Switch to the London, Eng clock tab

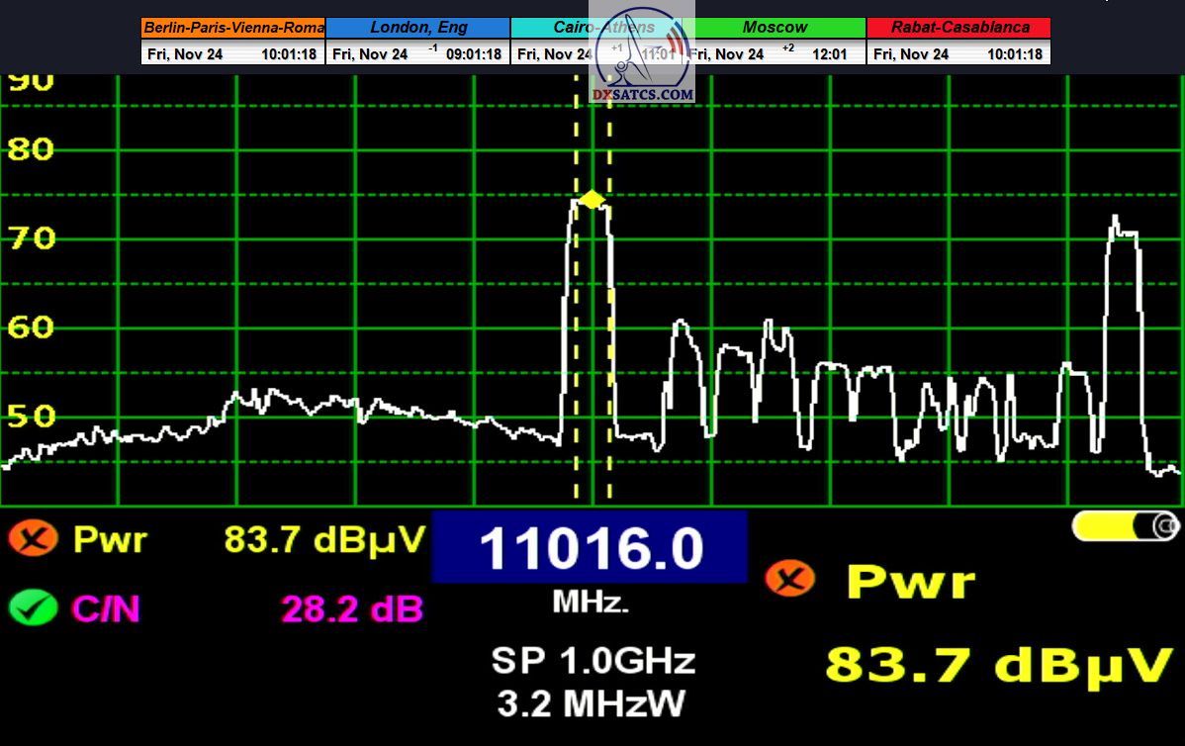(x=418, y=28)
